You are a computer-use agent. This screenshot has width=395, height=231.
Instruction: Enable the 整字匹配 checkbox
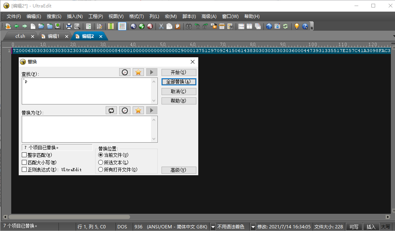24,155
